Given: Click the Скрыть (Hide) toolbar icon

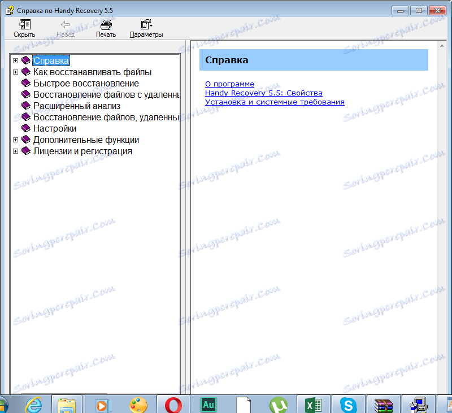Looking at the screenshot, I should coord(24,24).
